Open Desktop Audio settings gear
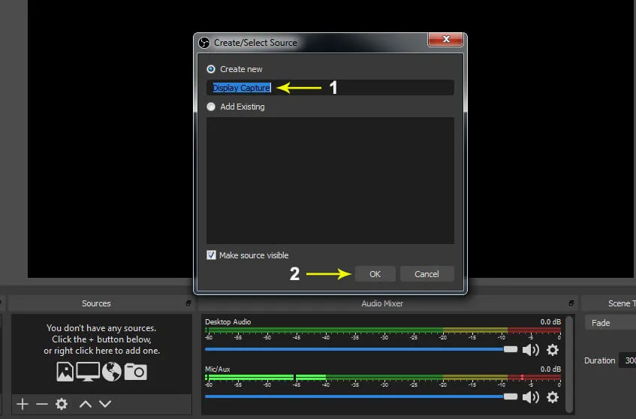 [553, 350]
